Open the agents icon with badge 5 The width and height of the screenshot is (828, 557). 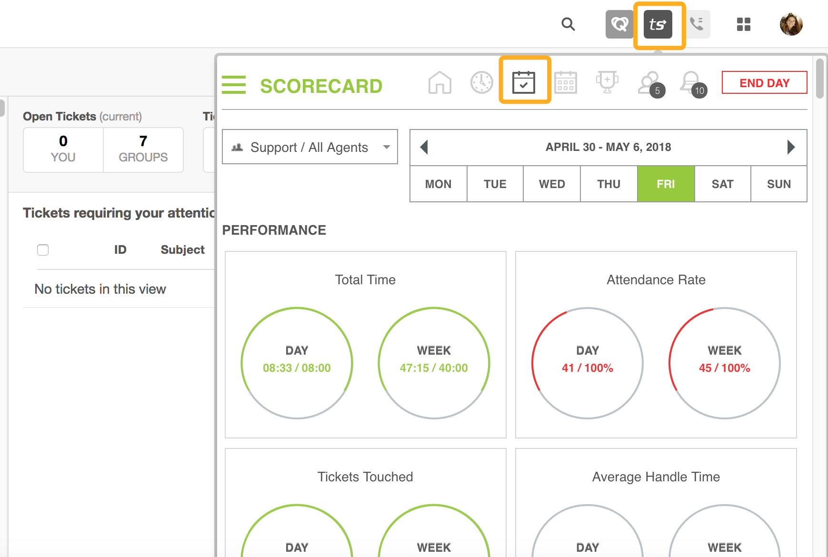pyautogui.click(x=651, y=84)
